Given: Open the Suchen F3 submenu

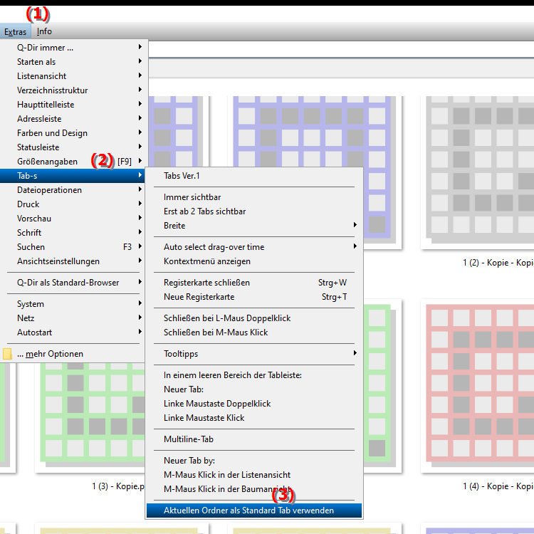Looking at the screenshot, I should (73, 247).
